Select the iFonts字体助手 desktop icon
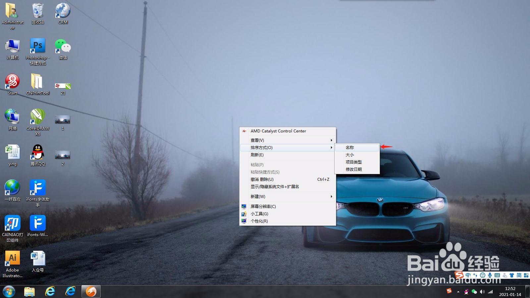The image size is (530, 298). (38, 188)
